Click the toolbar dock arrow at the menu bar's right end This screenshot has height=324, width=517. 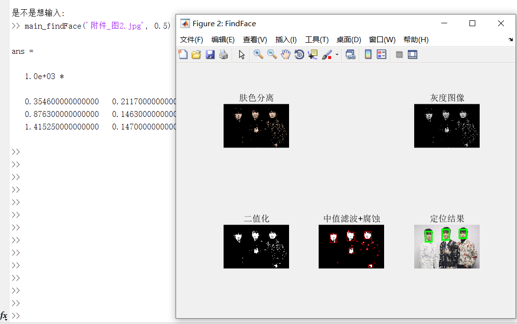(x=511, y=40)
